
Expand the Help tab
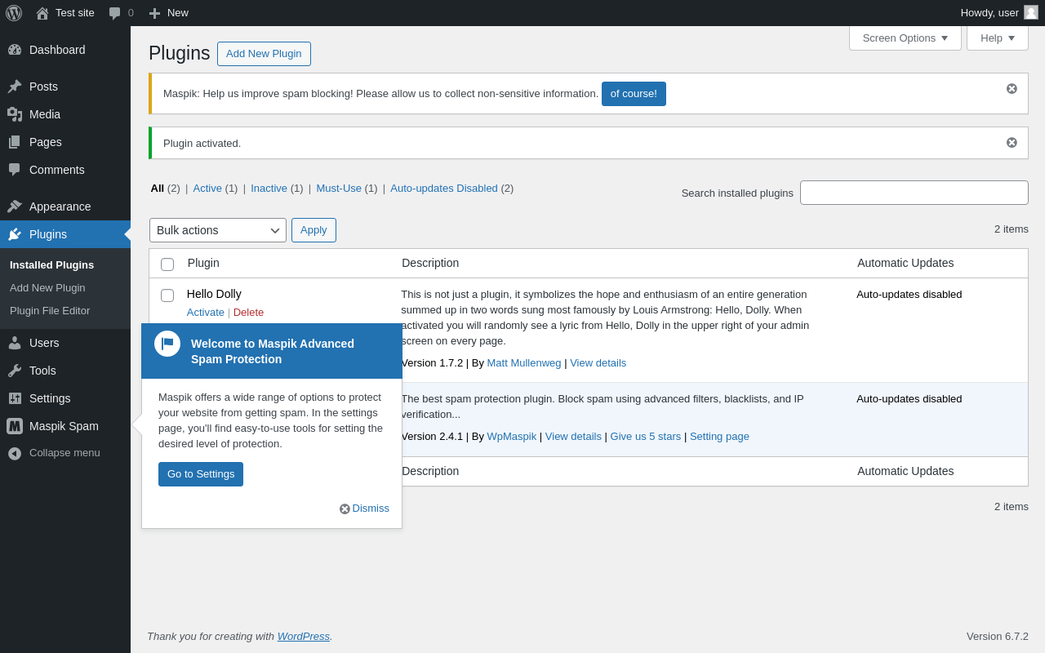(x=998, y=38)
